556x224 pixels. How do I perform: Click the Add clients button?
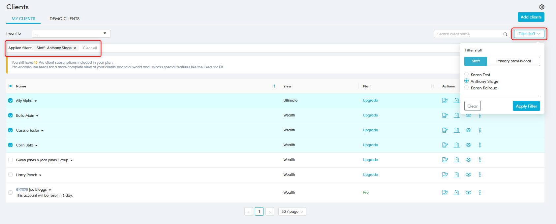531,17
